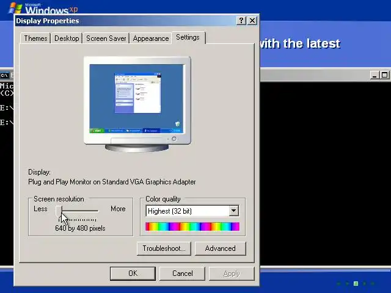The width and height of the screenshot is (391, 293).
Task: Open Advanced display settings
Action: click(220, 248)
